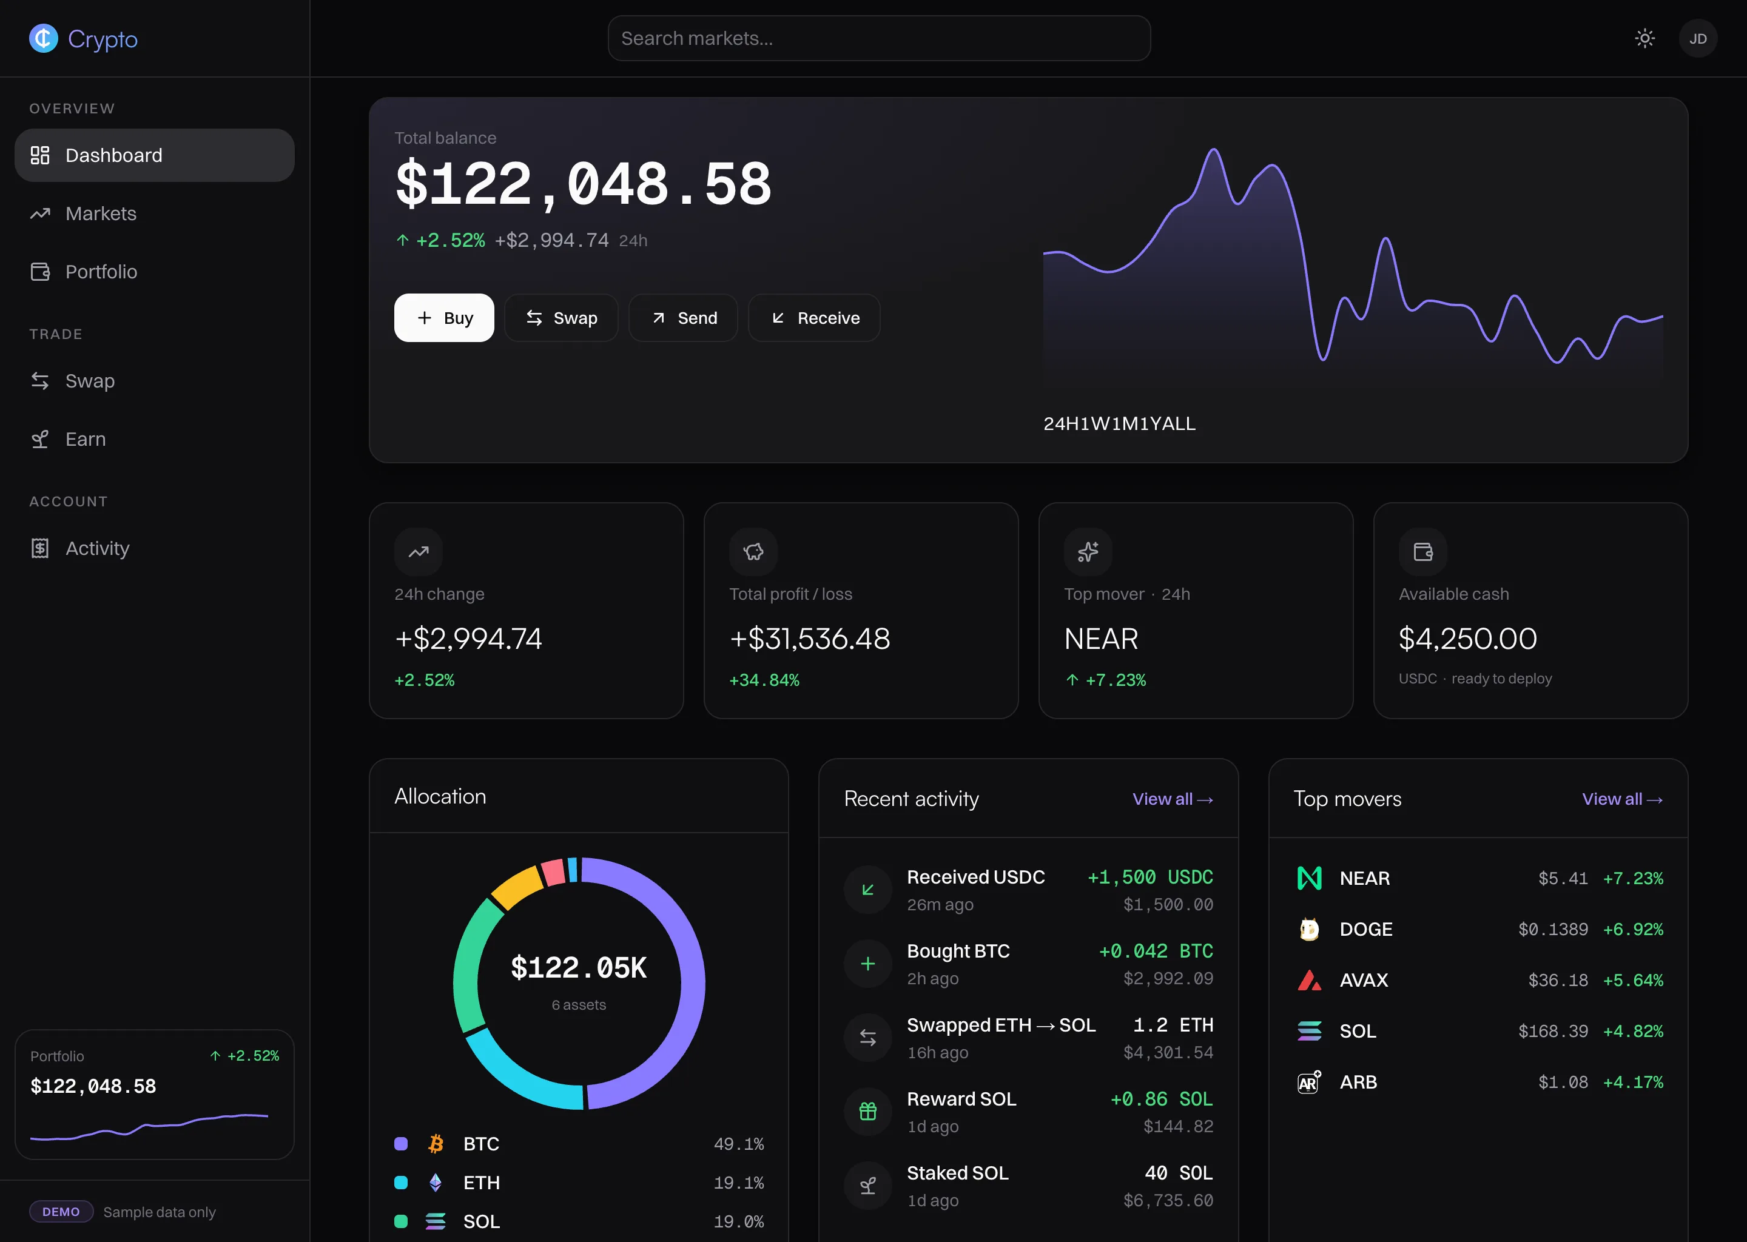Focus the Search markets input field

tap(879, 38)
